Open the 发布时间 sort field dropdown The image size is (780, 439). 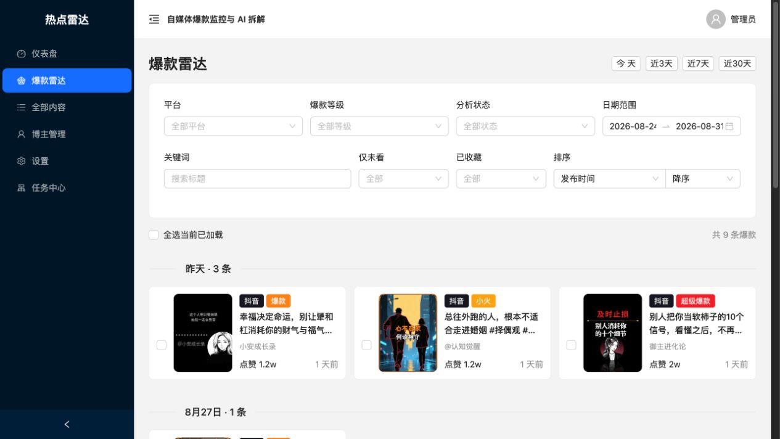610,179
